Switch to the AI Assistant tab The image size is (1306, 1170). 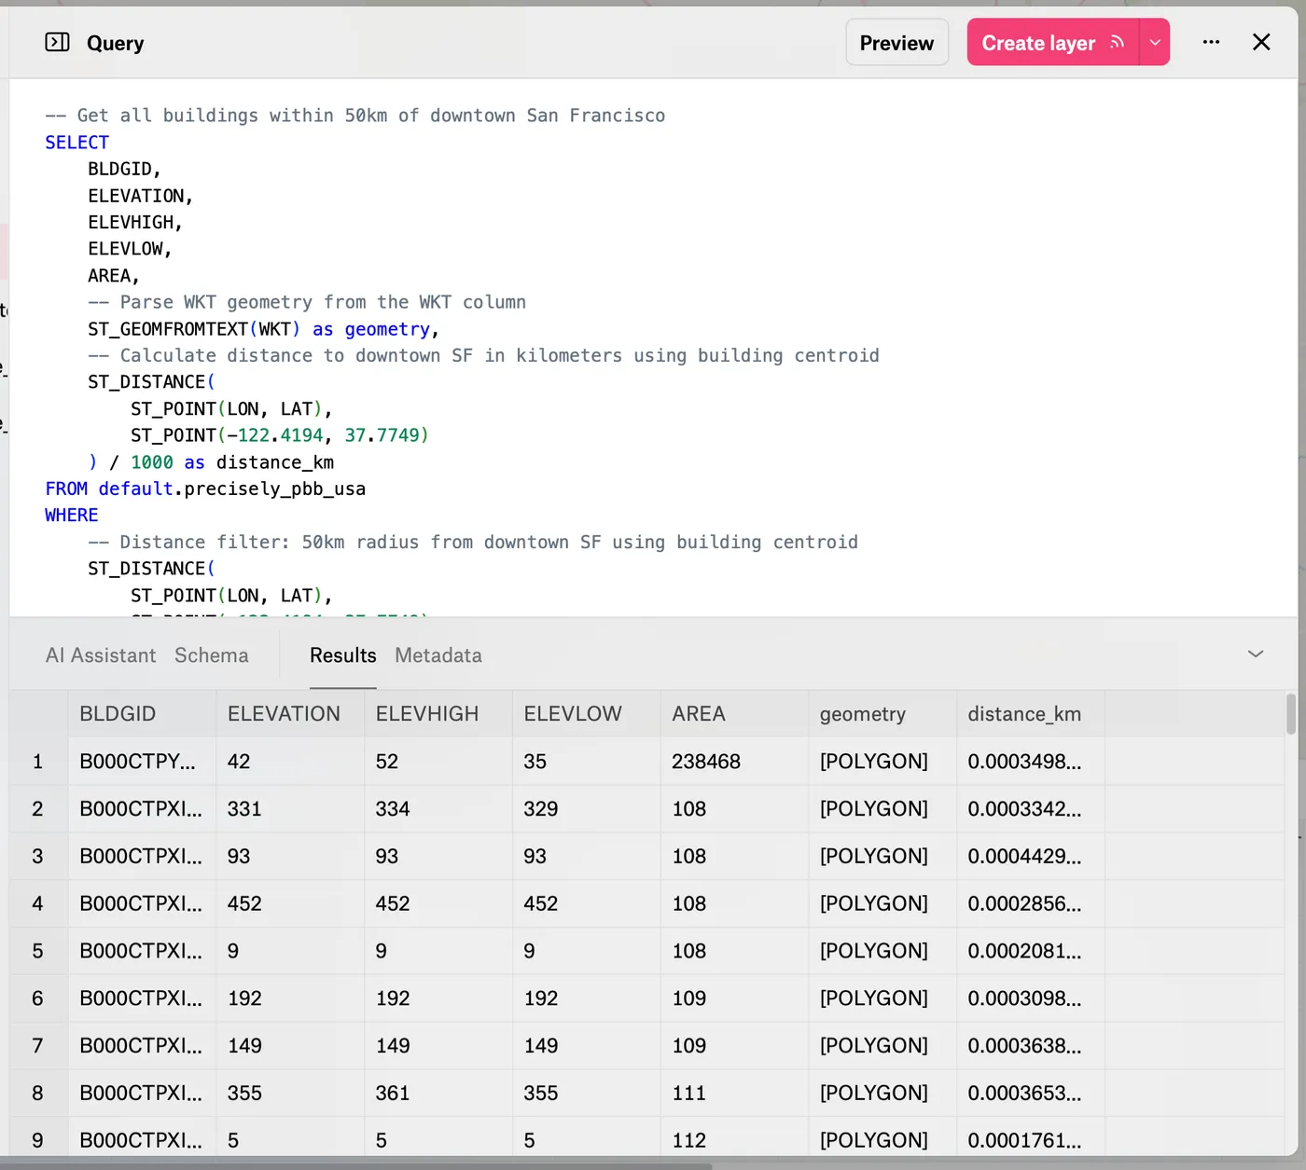[101, 655]
